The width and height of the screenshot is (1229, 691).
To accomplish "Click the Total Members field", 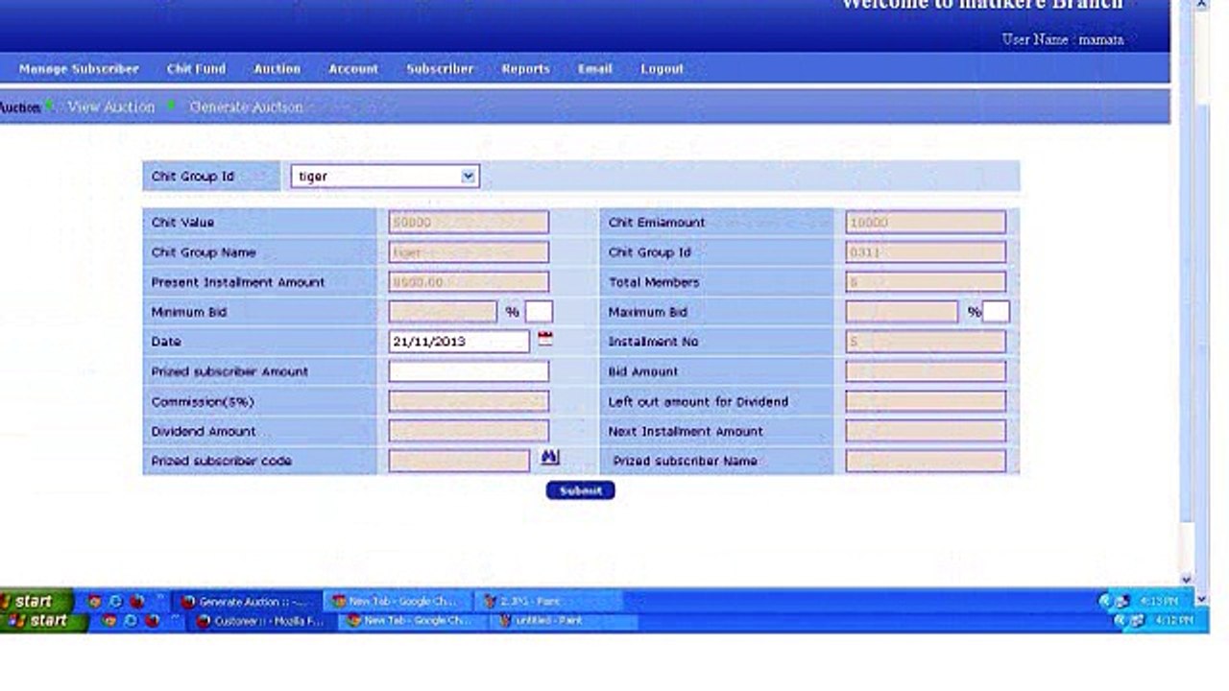I will click(x=926, y=282).
